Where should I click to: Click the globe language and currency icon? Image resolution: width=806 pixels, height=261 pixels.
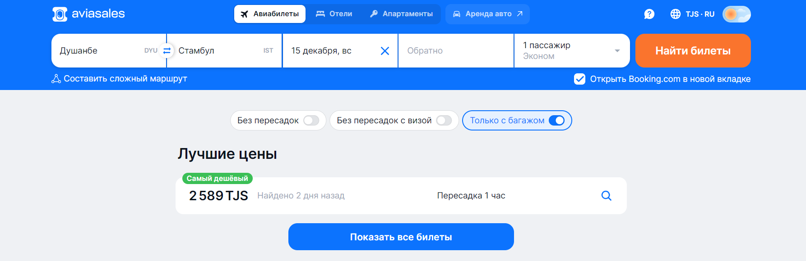pos(675,14)
